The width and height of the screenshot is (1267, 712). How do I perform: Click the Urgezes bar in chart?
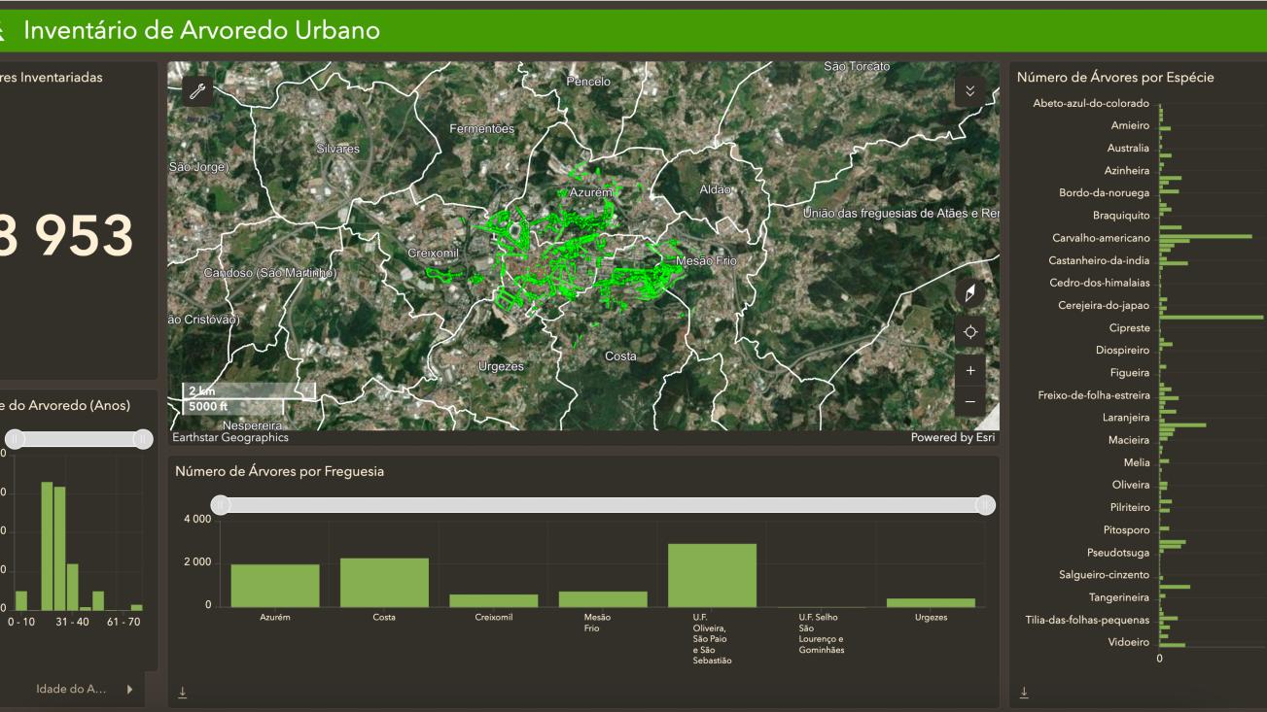931,602
